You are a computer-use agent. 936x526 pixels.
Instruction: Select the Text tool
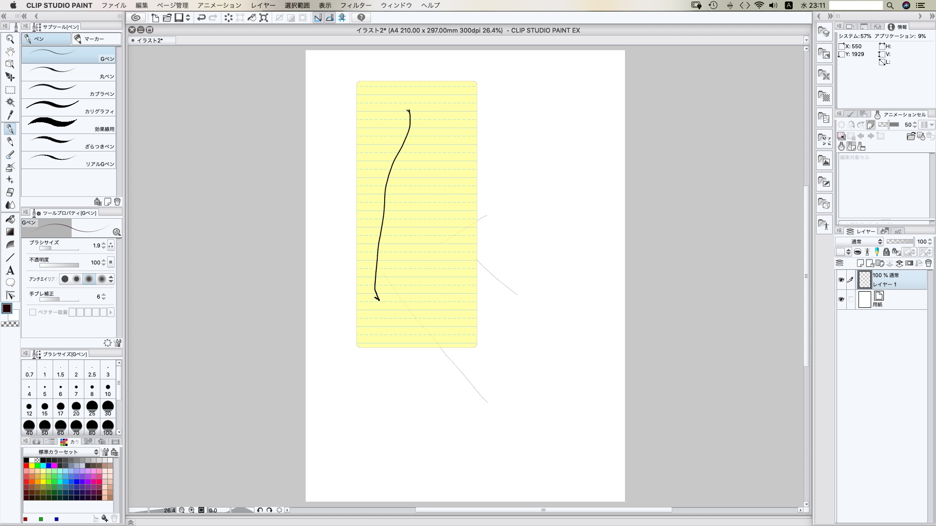coord(10,270)
